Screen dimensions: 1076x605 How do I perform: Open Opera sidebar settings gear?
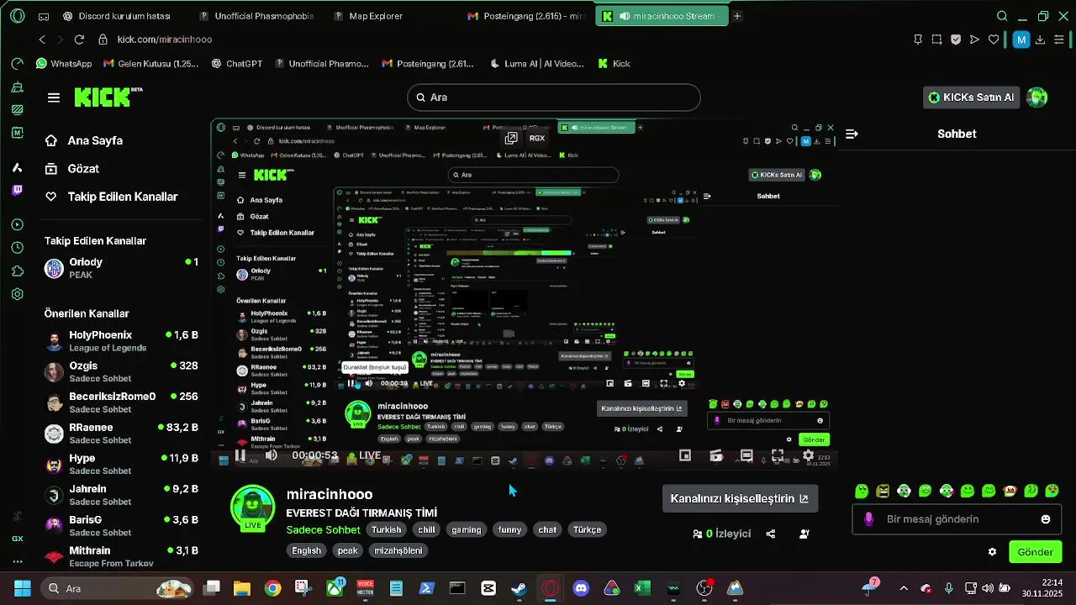pyautogui.click(x=18, y=294)
